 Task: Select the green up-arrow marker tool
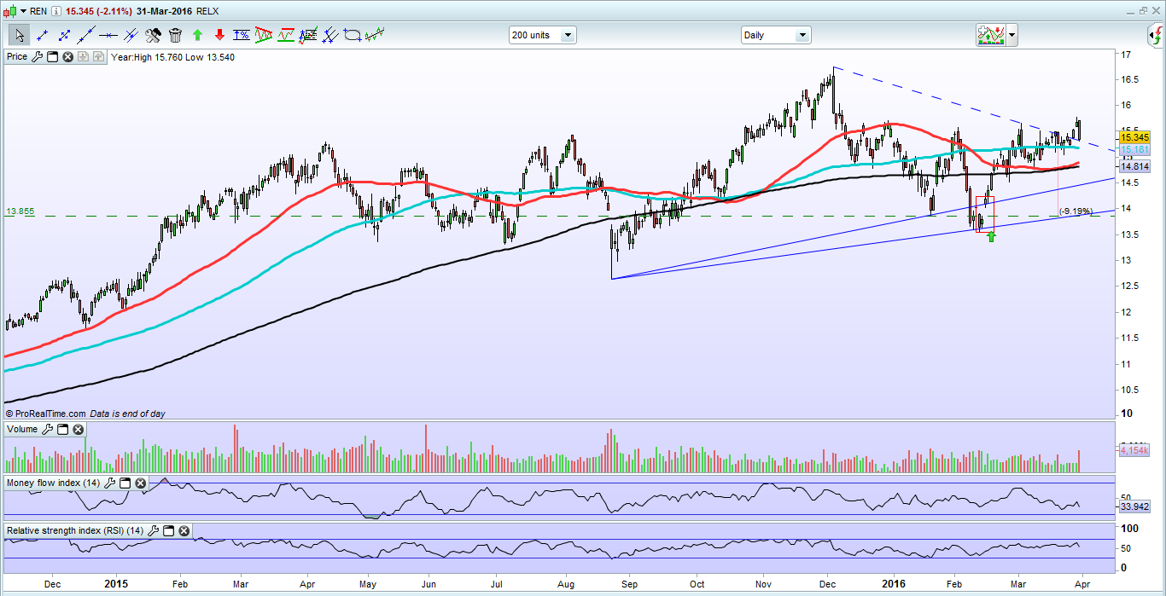click(197, 36)
